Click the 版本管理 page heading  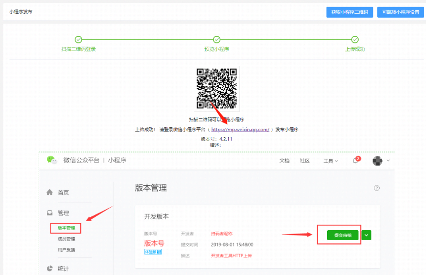tap(151, 188)
